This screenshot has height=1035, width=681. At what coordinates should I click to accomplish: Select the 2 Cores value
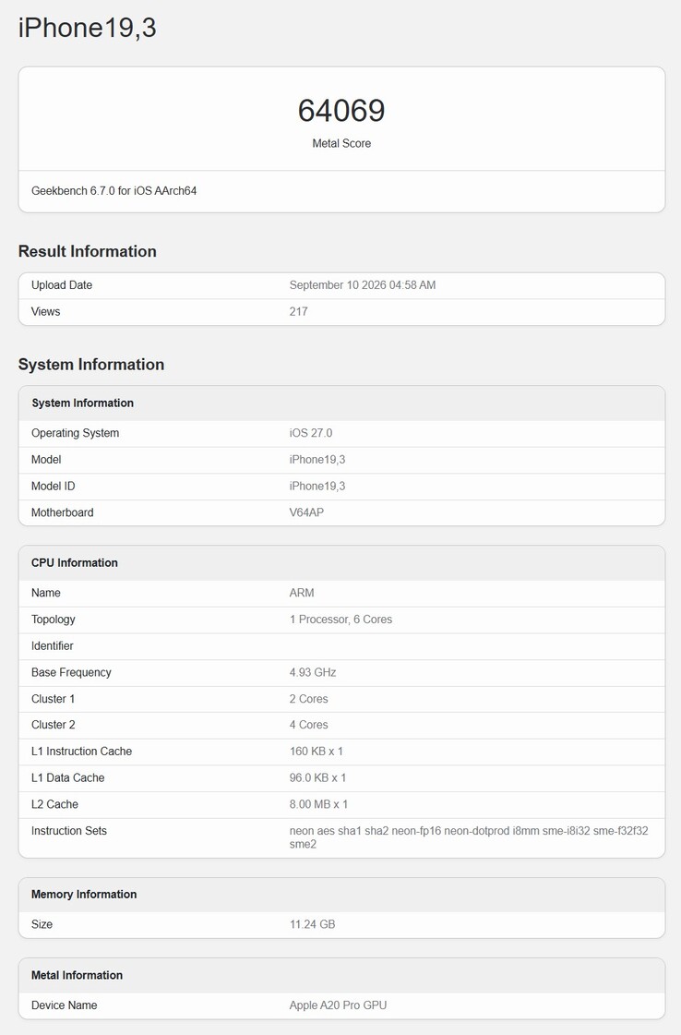(309, 698)
